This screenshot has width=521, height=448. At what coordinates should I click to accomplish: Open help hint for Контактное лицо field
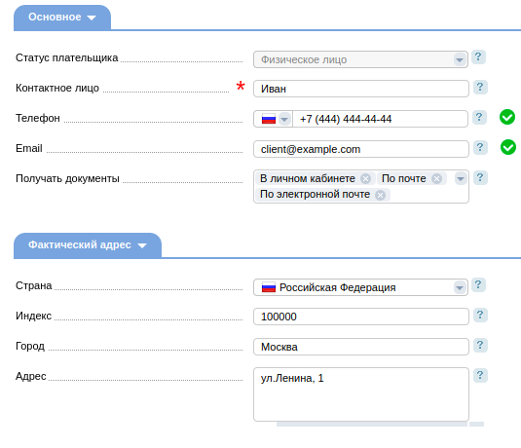click(480, 88)
